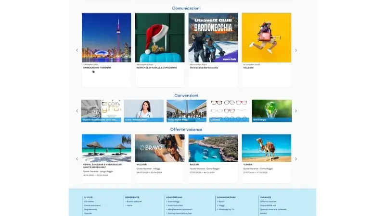Open the Enel Energia convention tile
The image size is (385, 216).
(272, 111)
